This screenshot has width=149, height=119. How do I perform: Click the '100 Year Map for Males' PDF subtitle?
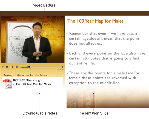point(33,84)
